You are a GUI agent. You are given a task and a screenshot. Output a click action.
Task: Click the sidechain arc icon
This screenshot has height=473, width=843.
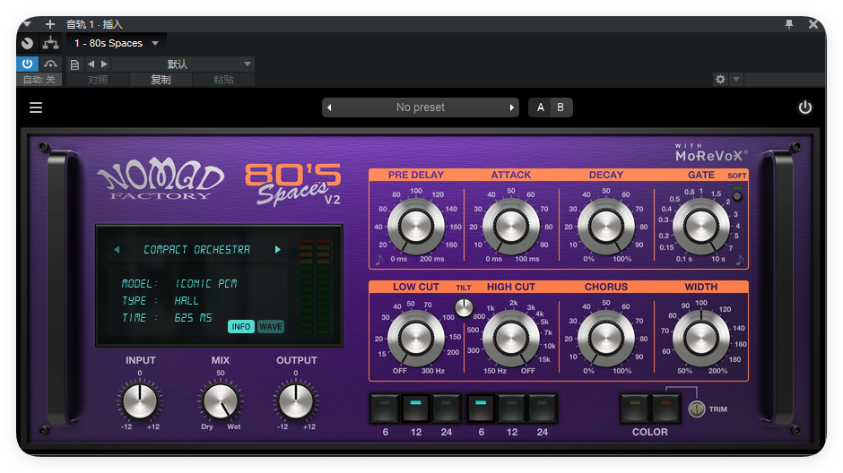[50, 64]
